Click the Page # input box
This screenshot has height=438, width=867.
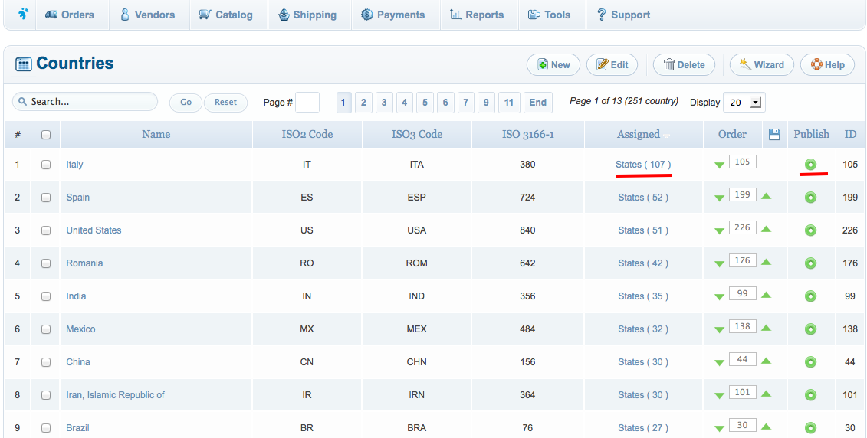307,102
